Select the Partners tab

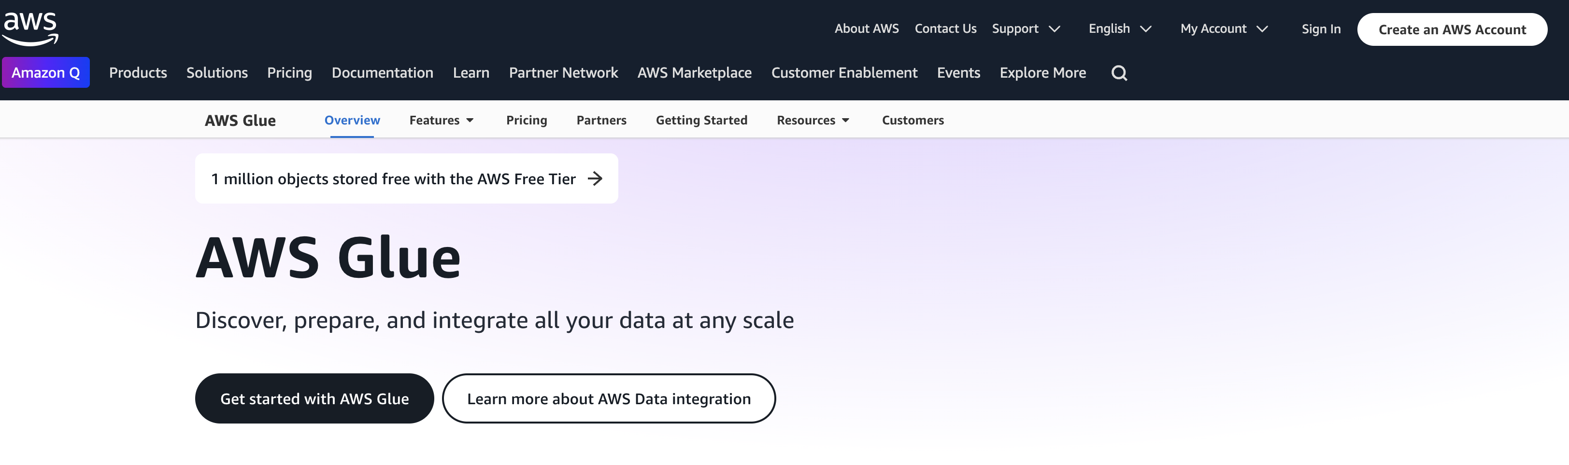pyautogui.click(x=601, y=121)
